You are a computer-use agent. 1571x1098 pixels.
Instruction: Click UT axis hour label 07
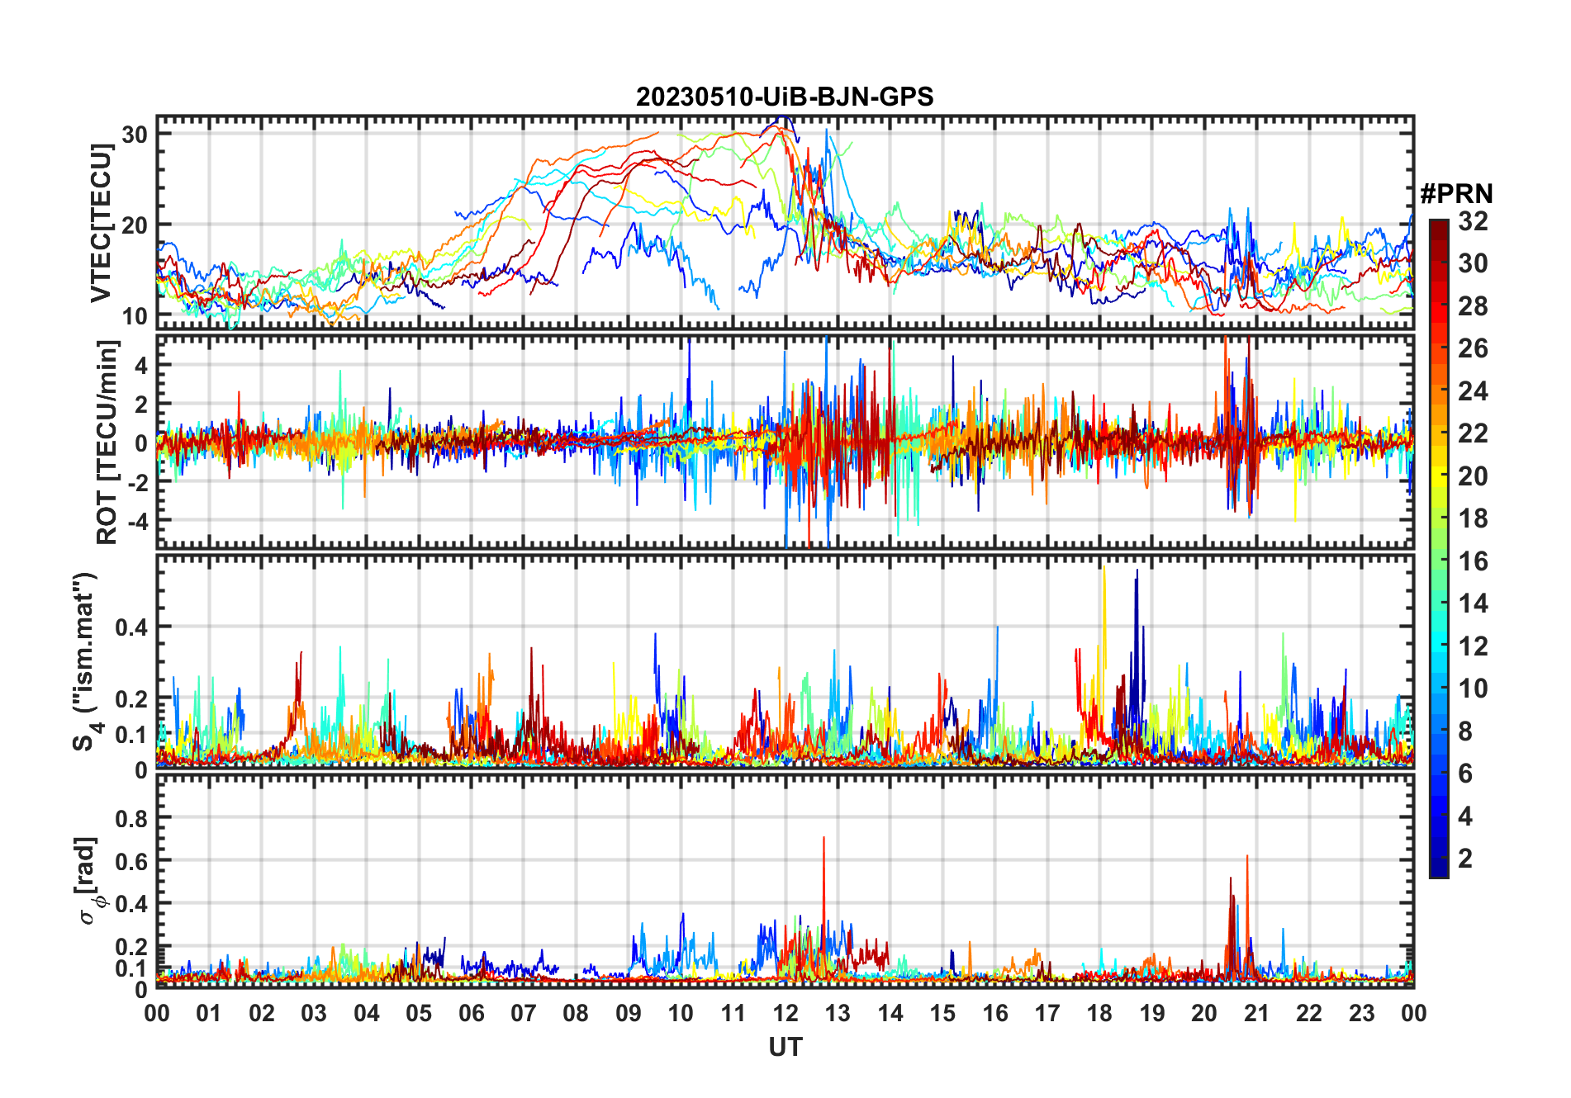(524, 1014)
